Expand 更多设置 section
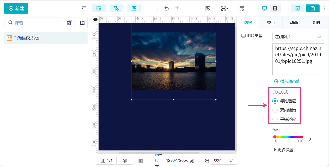Screen dimensions: 329x167 (283, 150)
